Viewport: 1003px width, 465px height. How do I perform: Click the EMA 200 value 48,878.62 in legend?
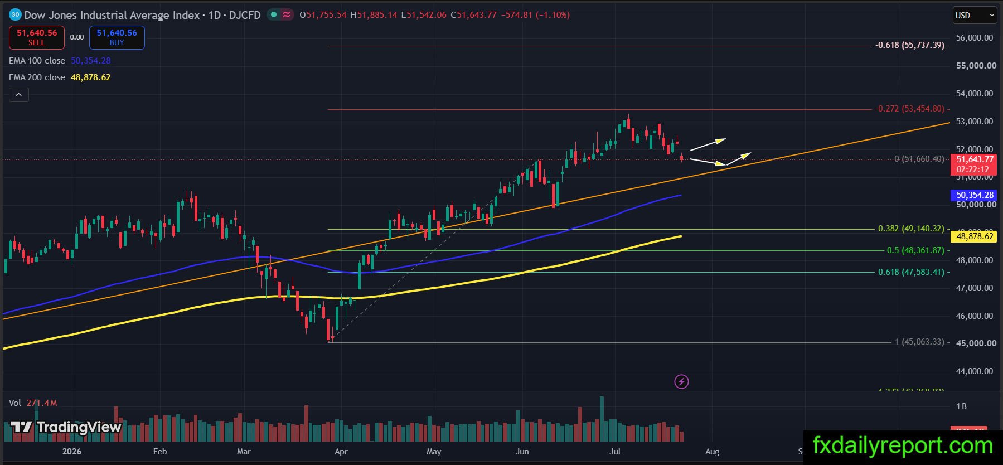91,77
